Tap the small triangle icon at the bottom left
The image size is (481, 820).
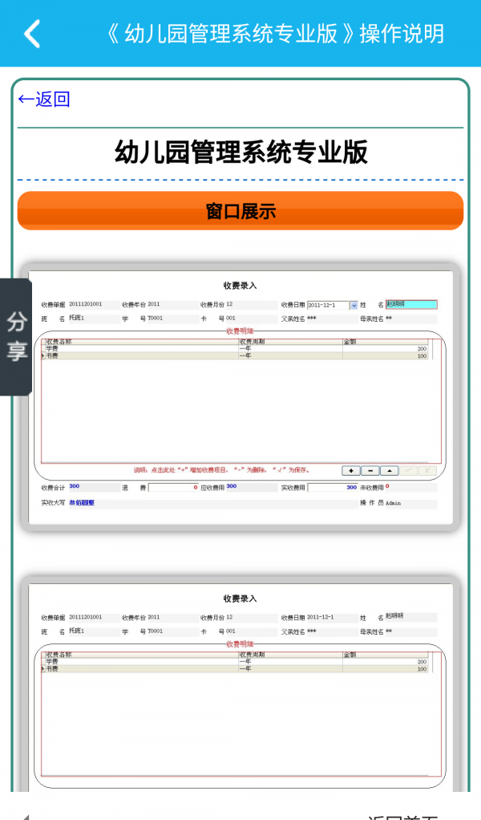coord(25,817)
